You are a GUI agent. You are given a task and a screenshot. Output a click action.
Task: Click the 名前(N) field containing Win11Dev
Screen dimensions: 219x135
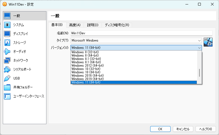click(142, 33)
